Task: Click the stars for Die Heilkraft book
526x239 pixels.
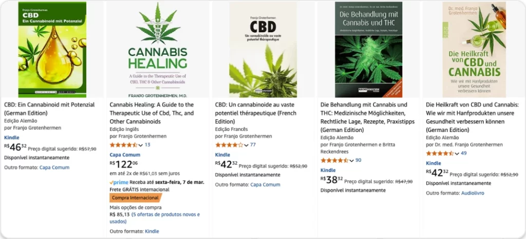Action: coord(440,154)
